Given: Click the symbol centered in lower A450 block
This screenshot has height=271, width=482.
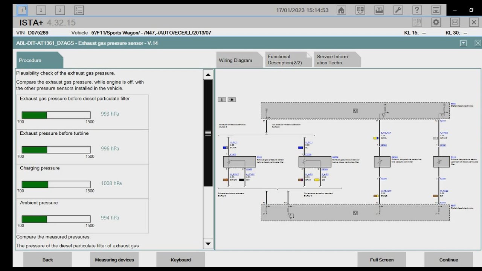Looking at the screenshot, I should [355, 213].
